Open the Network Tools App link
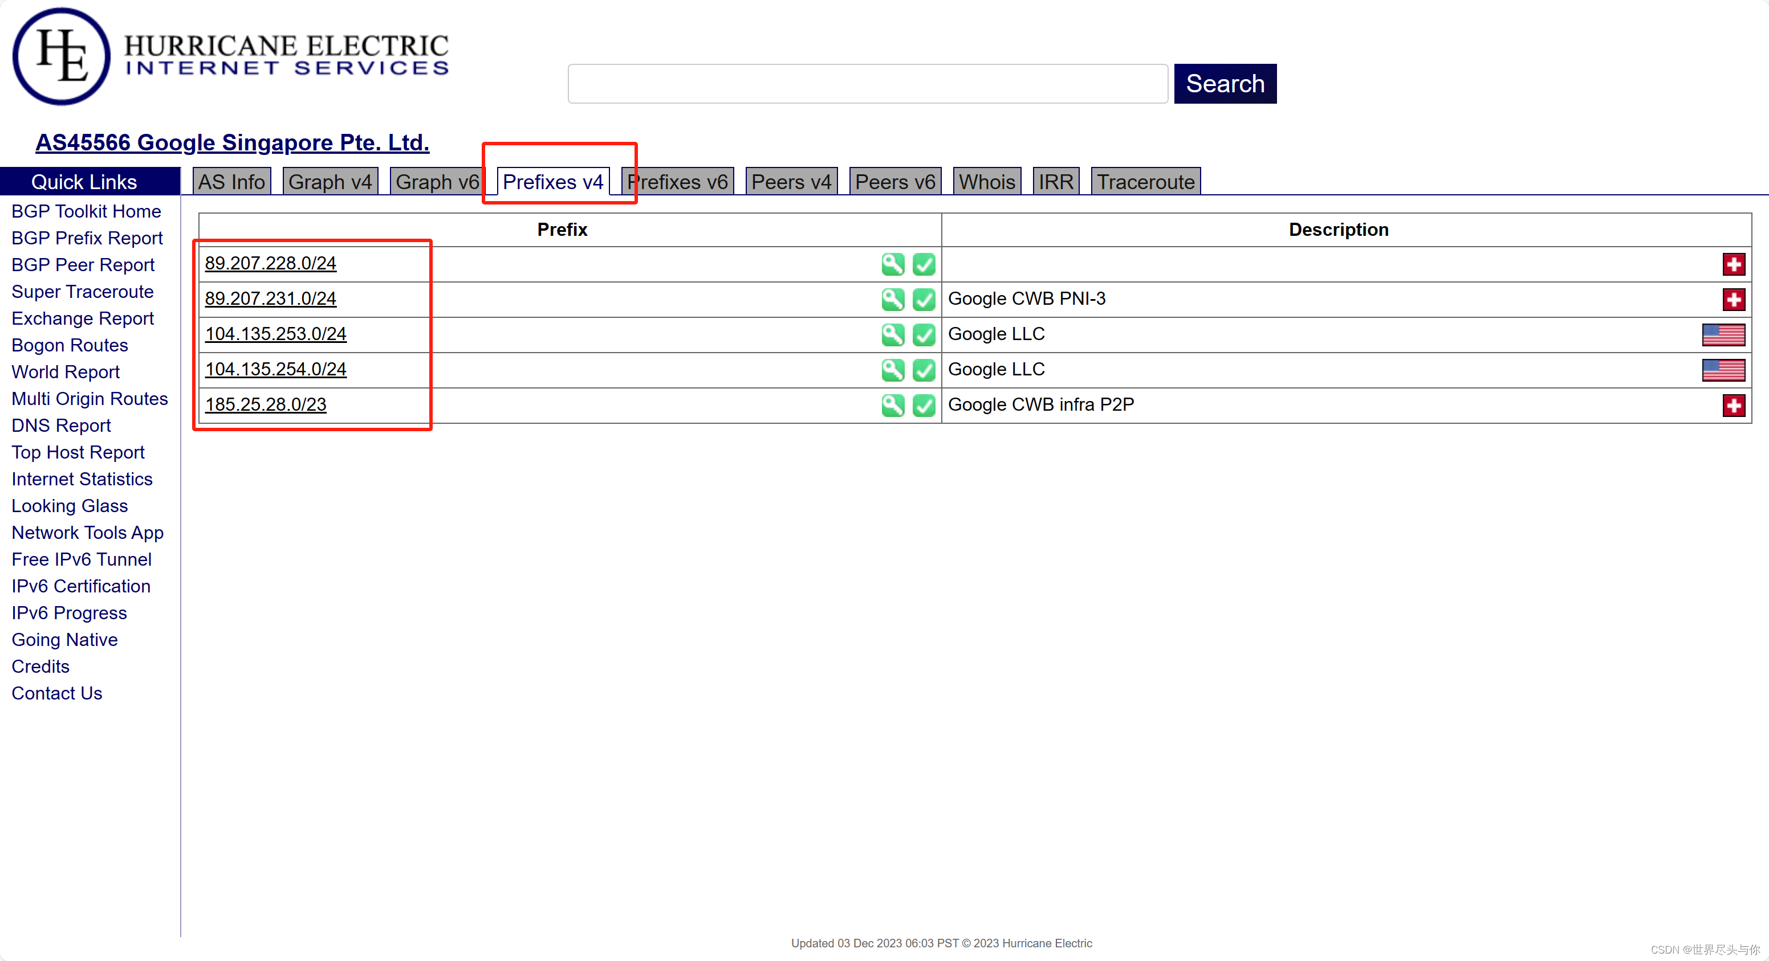The width and height of the screenshot is (1769, 961). [87, 533]
